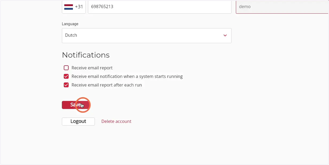
Task: Uncheck Receive email report after each run
Action: point(66,85)
